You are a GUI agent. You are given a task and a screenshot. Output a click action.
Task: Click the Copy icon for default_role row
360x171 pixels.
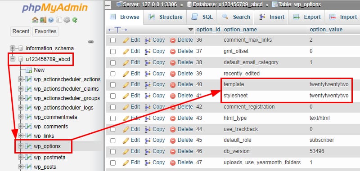[148, 140]
